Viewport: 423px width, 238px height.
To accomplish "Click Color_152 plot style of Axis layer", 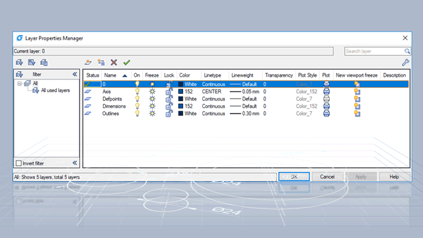I will 307,91.
